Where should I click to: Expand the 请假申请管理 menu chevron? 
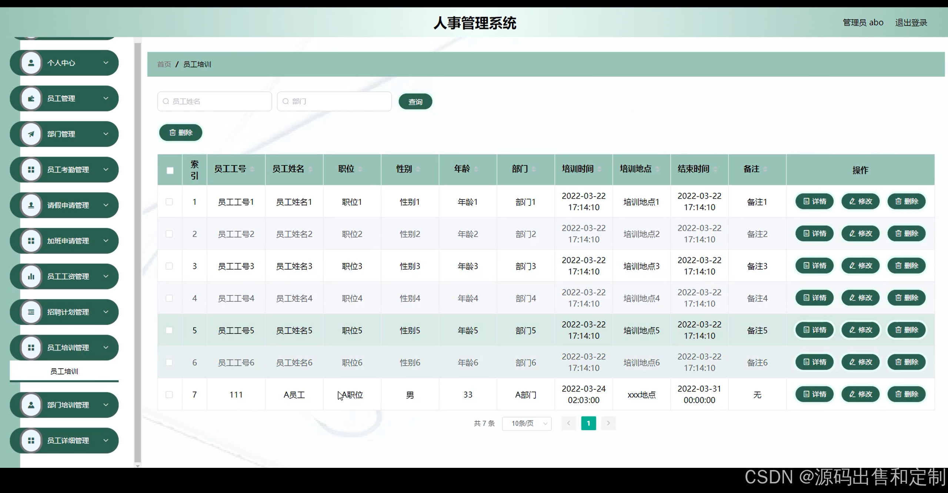[106, 205]
